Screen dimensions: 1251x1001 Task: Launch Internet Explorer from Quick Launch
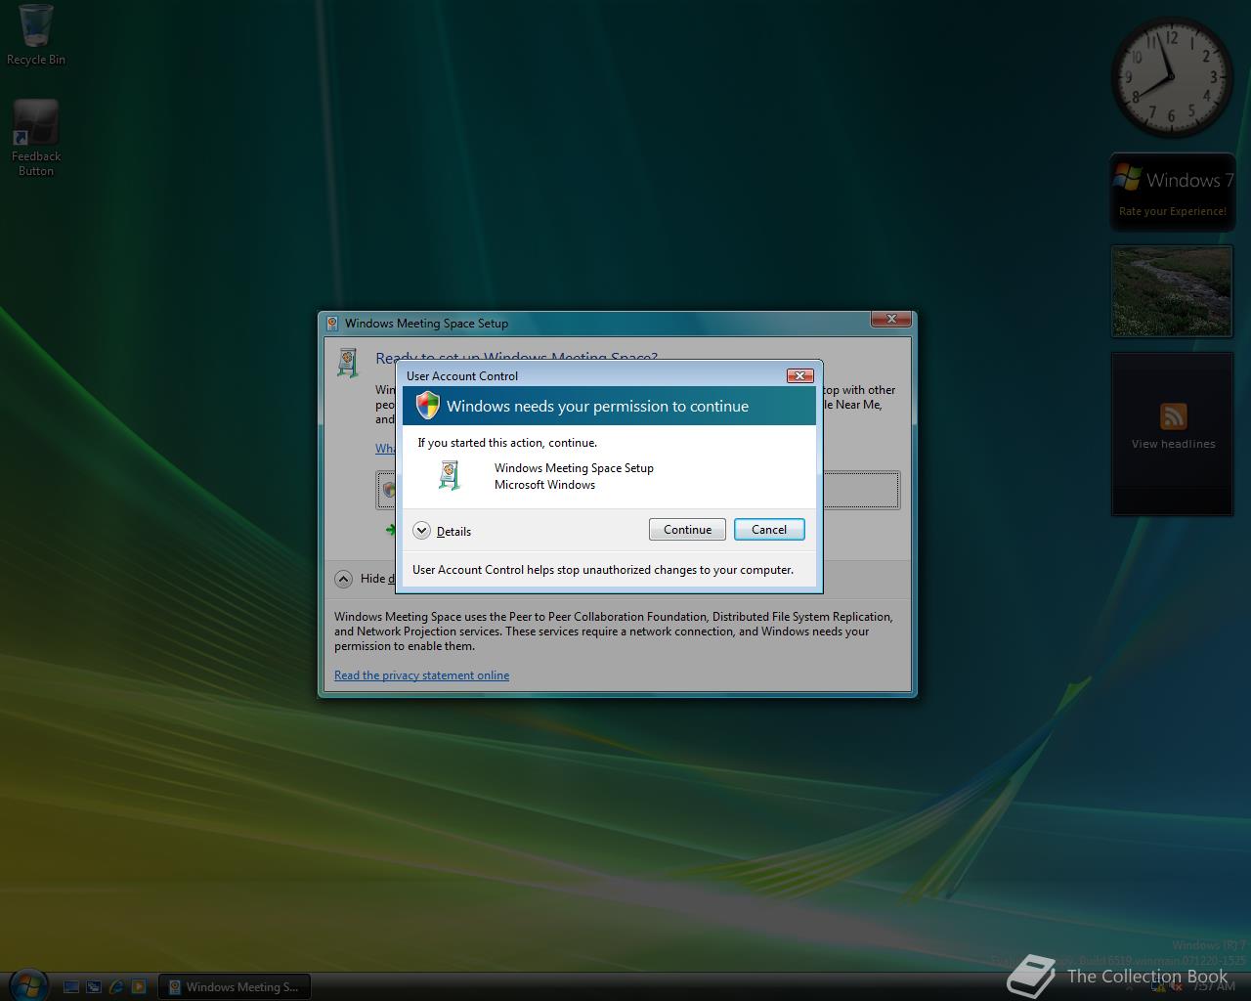[116, 987]
